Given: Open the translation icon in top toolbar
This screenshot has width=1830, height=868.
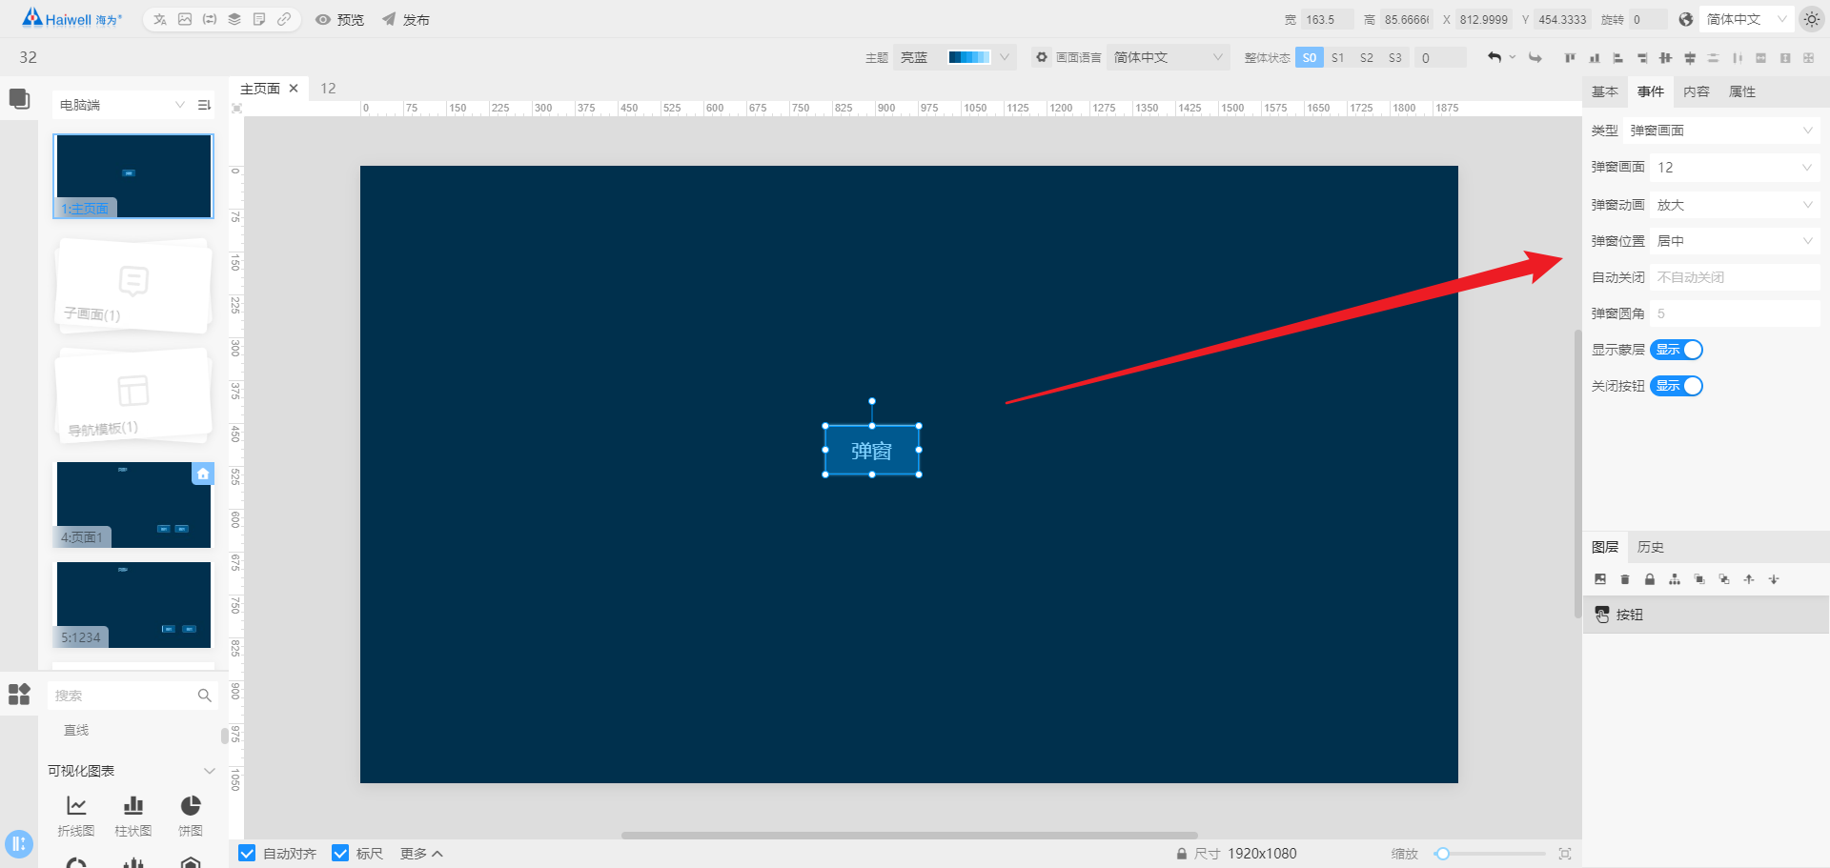Looking at the screenshot, I should point(160,19).
